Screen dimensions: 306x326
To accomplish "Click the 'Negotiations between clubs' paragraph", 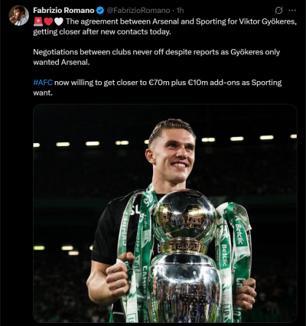I will click(x=157, y=57).
